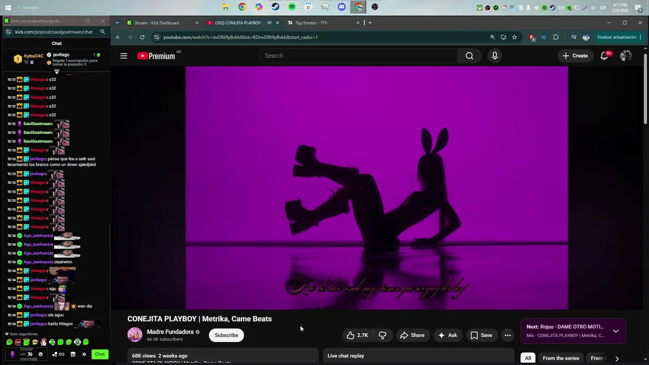Send message with green Chat button
This screenshot has height=365, width=649.
point(100,354)
